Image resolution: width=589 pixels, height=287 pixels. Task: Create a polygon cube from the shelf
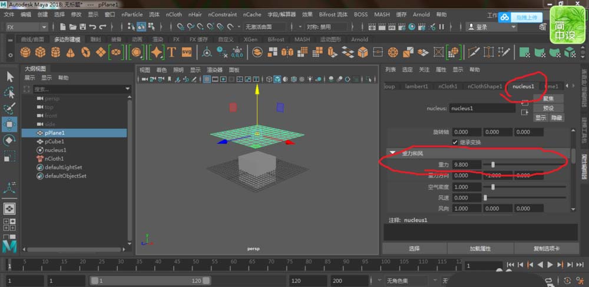point(40,52)
